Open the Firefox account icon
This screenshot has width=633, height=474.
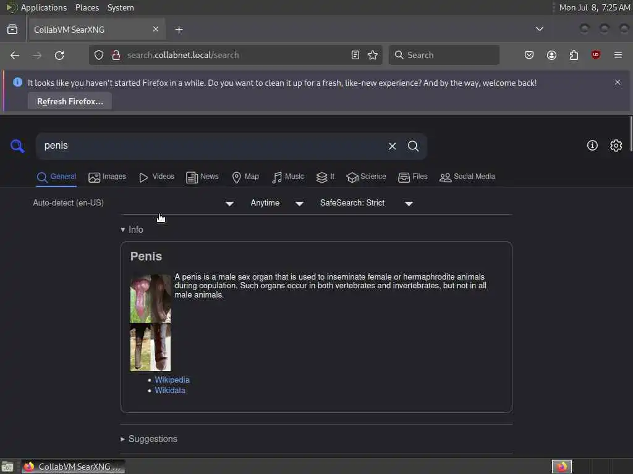[551, 55]
